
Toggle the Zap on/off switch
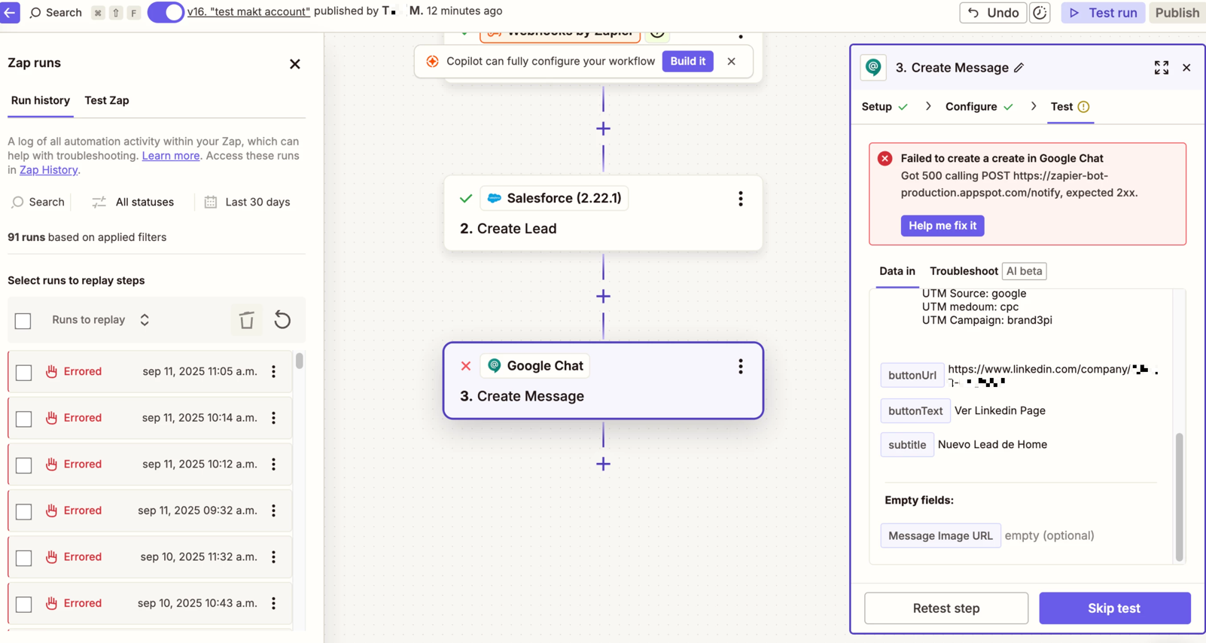coord(166,12)
